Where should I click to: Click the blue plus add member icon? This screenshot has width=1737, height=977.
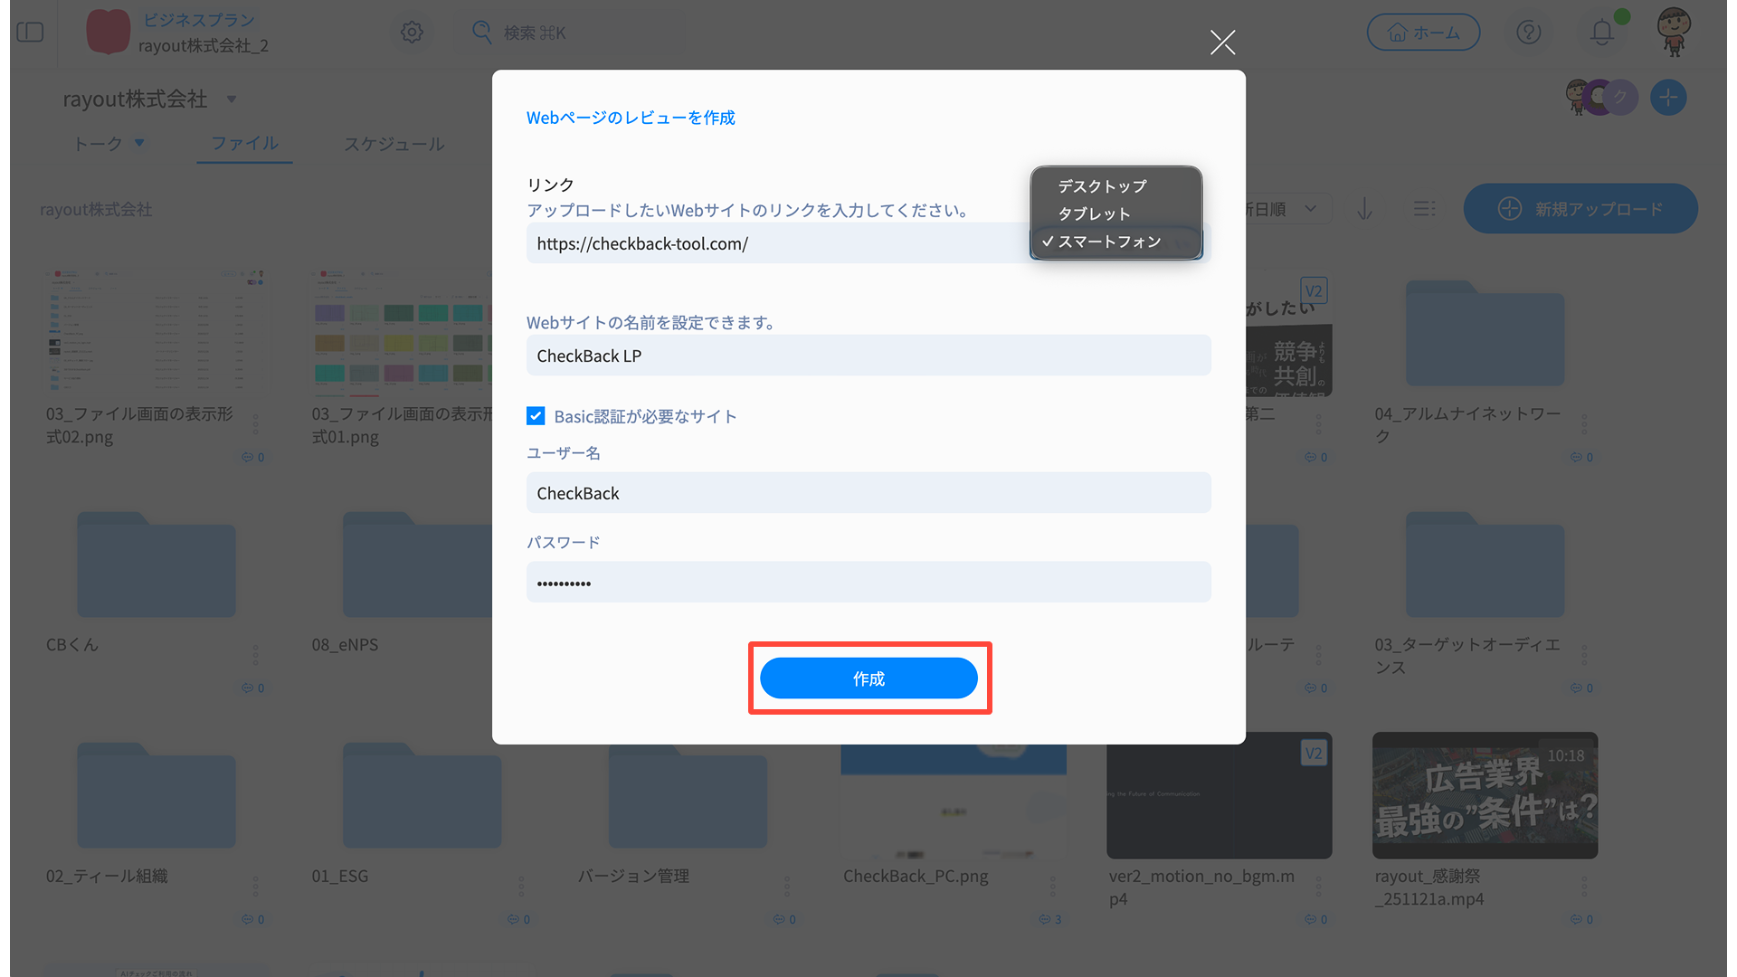click(x=1667, y=98)
